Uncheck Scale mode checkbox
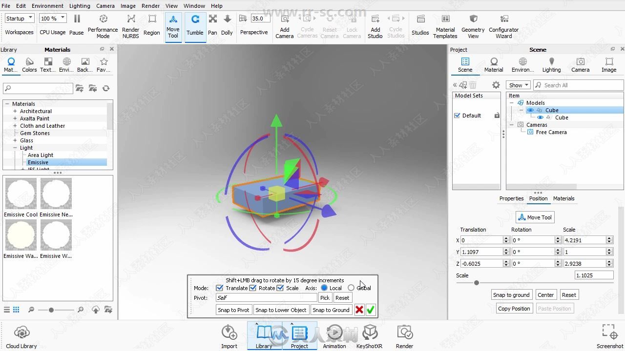Viewport: 625px width, 351px height. (x=280, y=288)
